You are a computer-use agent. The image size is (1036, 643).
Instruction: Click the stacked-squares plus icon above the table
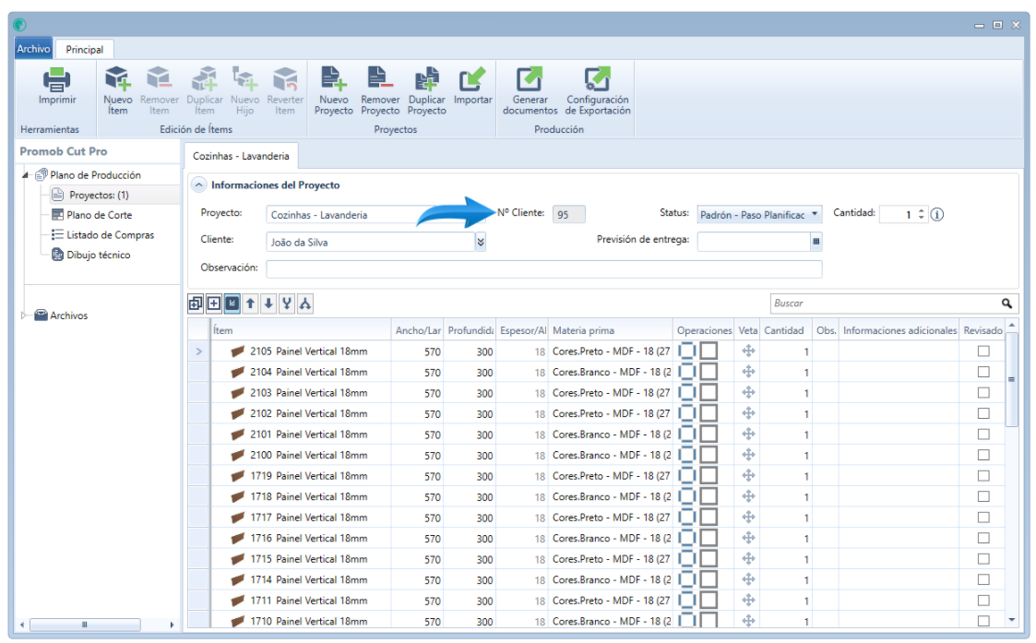coord(196,304)
